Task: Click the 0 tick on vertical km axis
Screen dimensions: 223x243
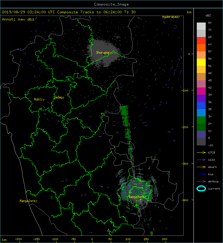Action: coord(189,54)
